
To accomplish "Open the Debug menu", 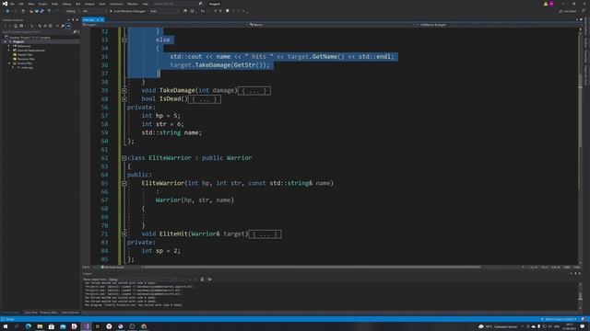I will coord(66,4).
